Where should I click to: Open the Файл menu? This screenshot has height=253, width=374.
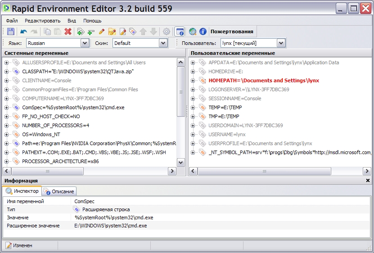point(12,21)
